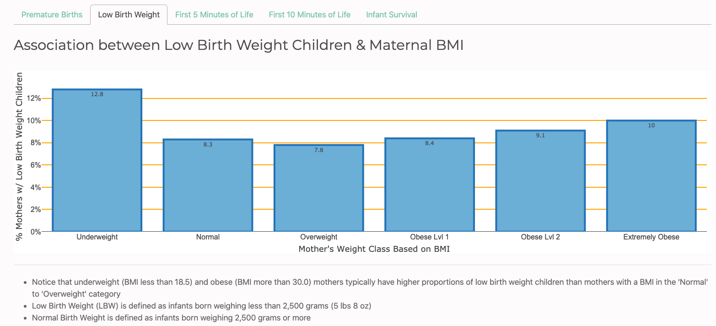Select the Overweight bar showing 7.8
This screenshot has width=716, height=326.
tap(319, 188)
